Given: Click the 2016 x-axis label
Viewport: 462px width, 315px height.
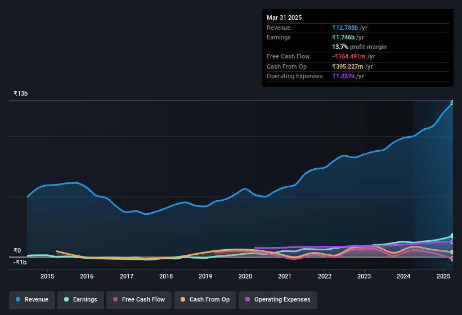Looking at the screenshot, I should 87,276.
